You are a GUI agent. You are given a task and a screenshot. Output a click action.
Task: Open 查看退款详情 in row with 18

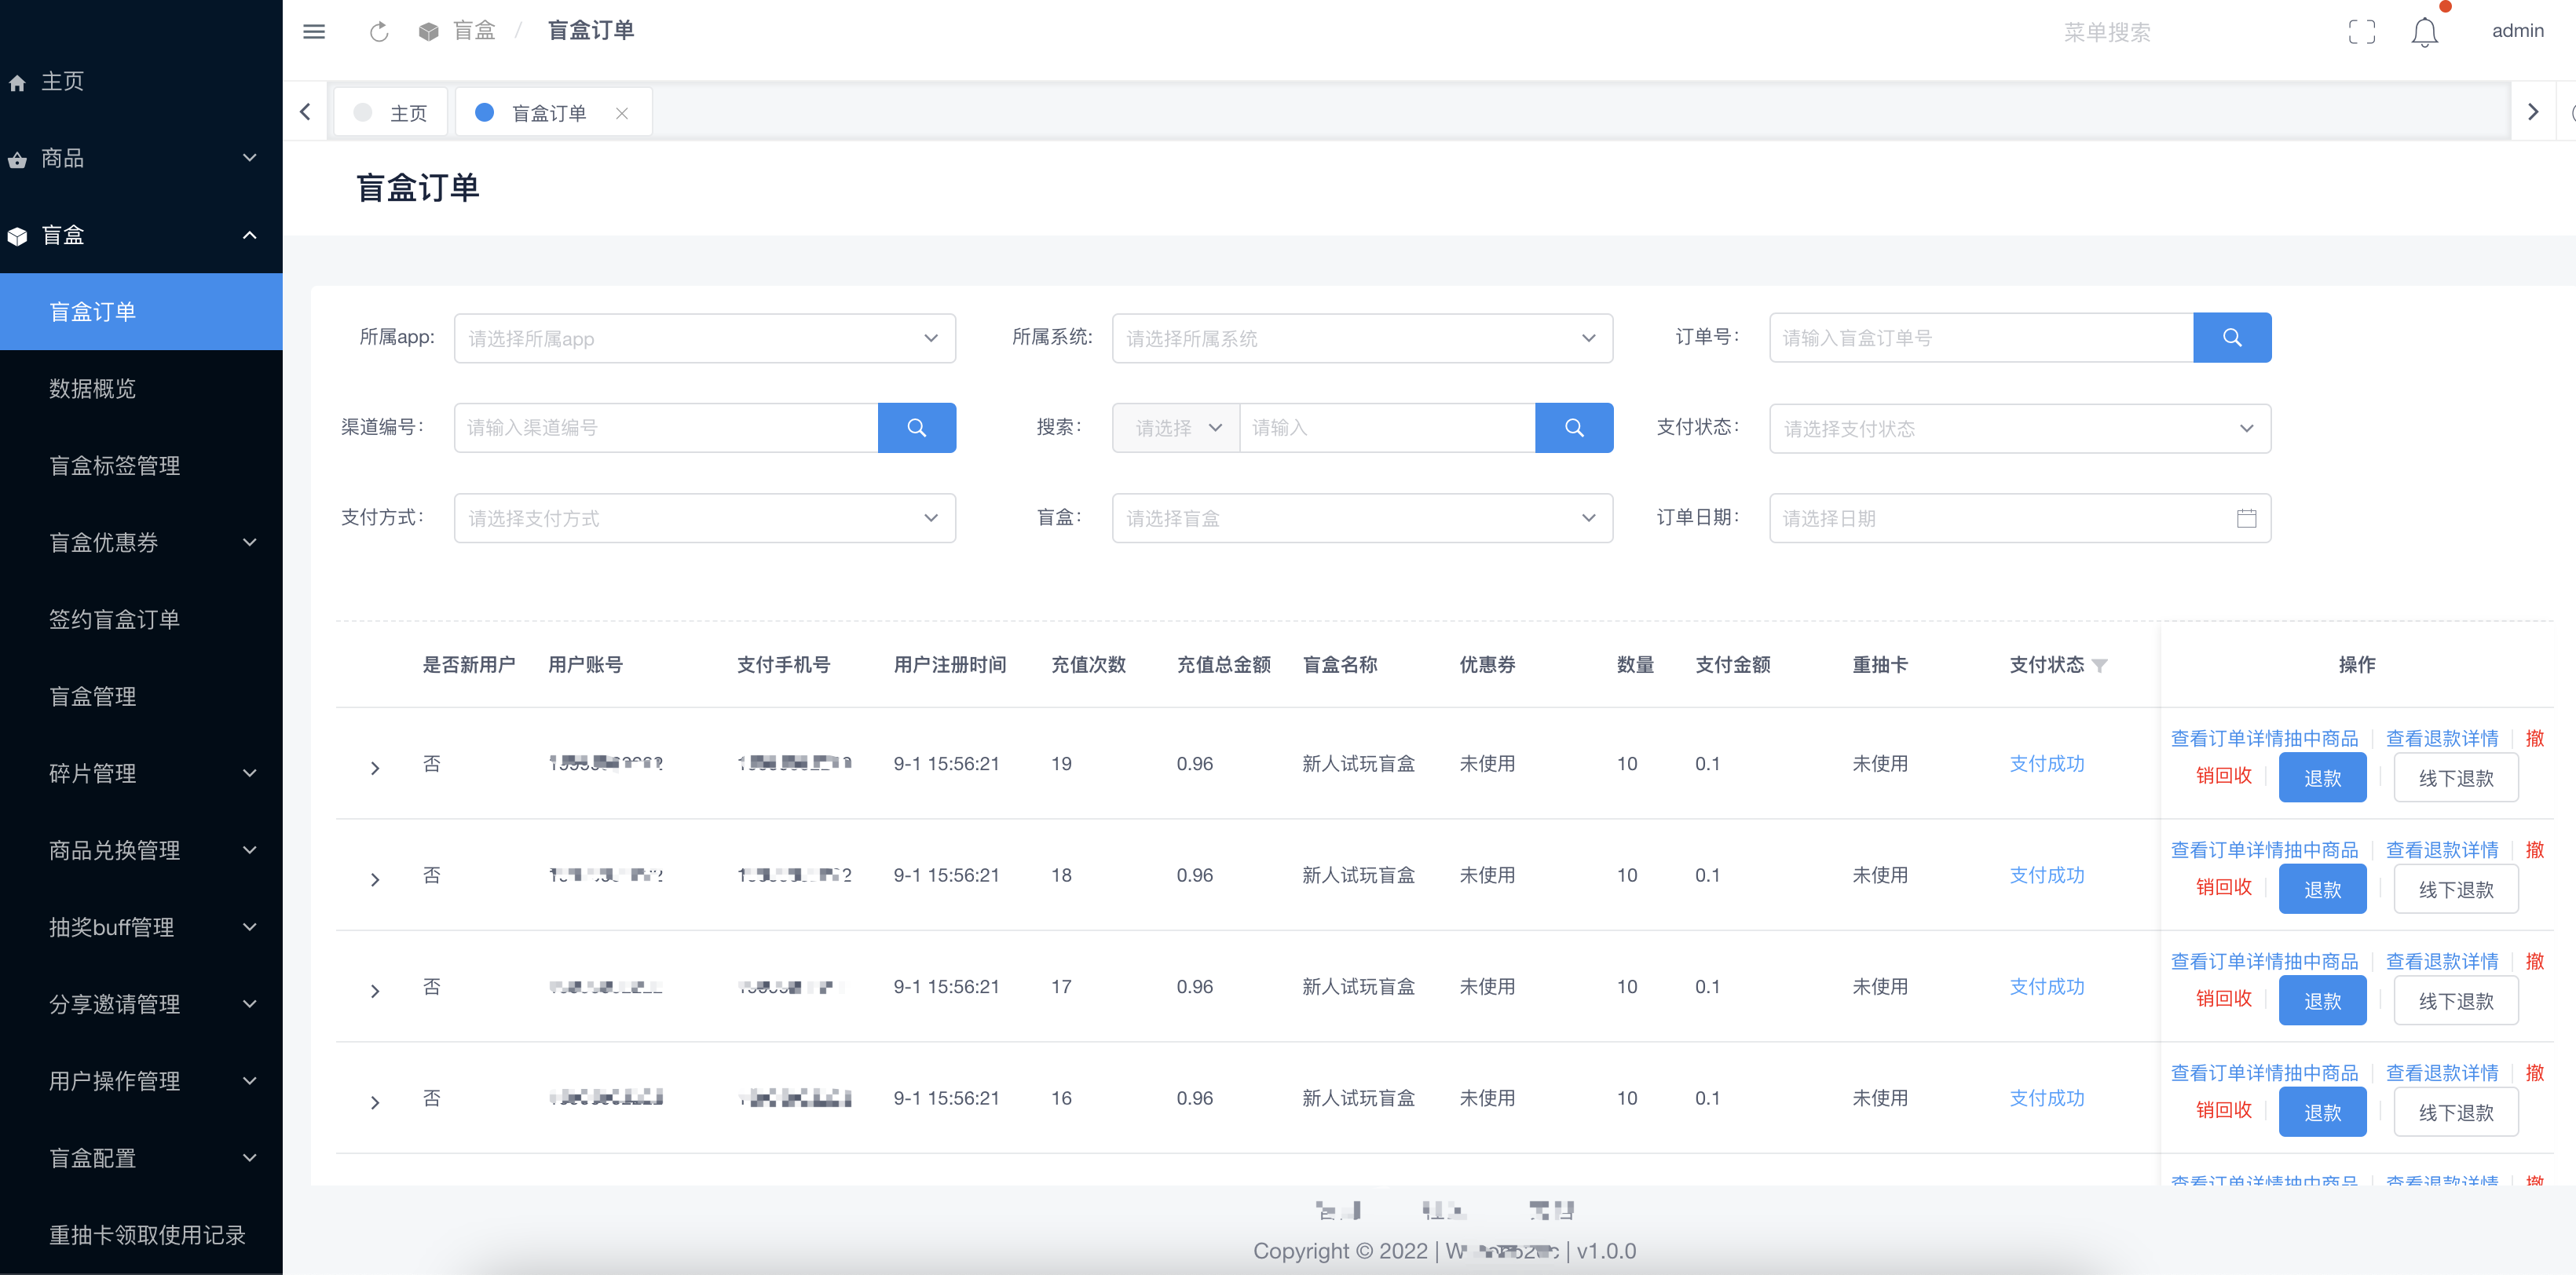click(2442, 850)
